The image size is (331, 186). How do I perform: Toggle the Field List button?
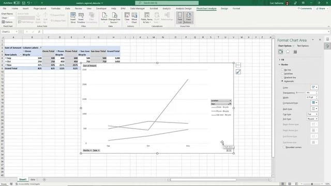180,18
